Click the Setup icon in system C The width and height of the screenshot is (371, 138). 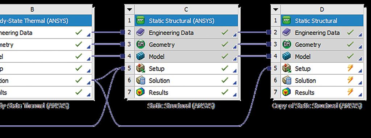pos(141,69)
